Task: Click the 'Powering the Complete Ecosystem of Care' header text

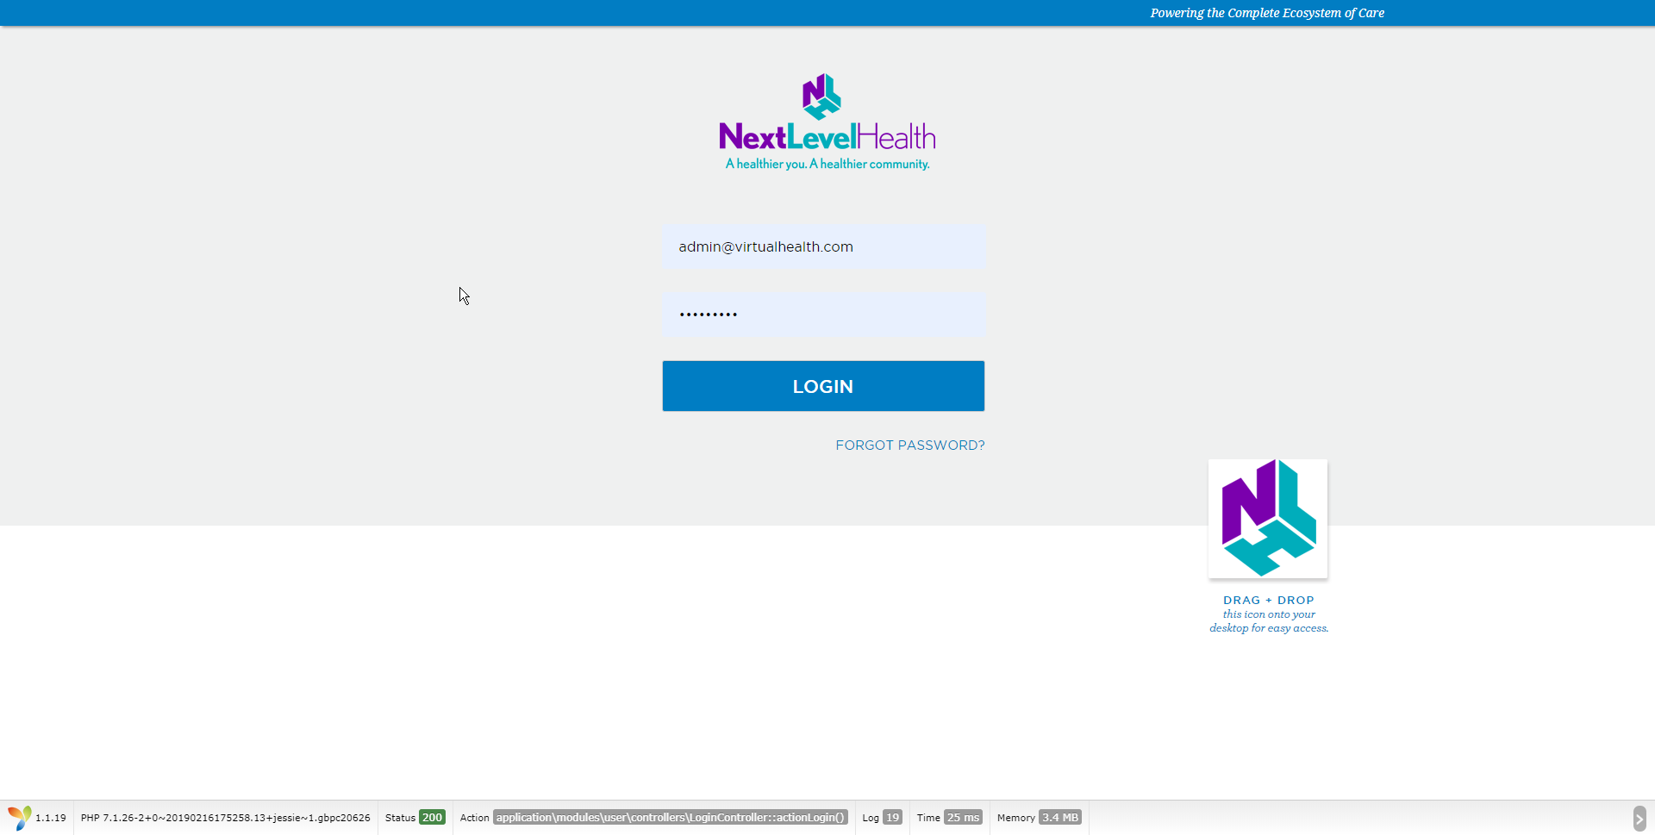Action: 1266,13
